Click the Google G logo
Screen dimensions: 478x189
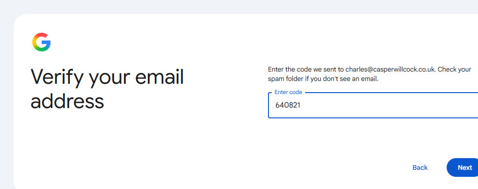tap(42, 42)
